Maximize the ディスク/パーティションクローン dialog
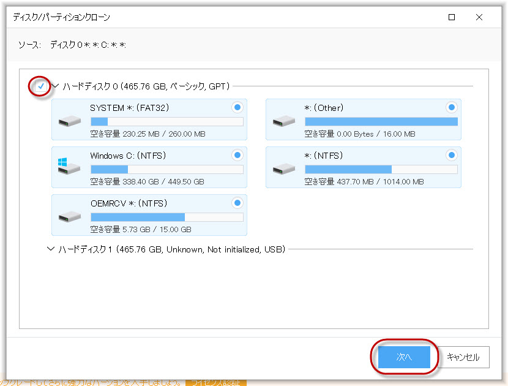Screen dimensions: 508x386 point(452,17)
